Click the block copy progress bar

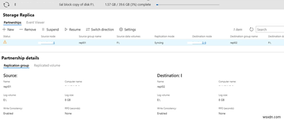tap(188, 5)
